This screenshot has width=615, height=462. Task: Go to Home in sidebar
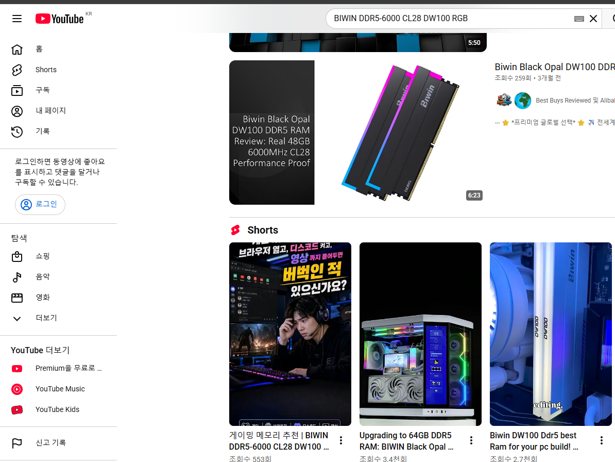pyautogui.click(x=58, y=49)
